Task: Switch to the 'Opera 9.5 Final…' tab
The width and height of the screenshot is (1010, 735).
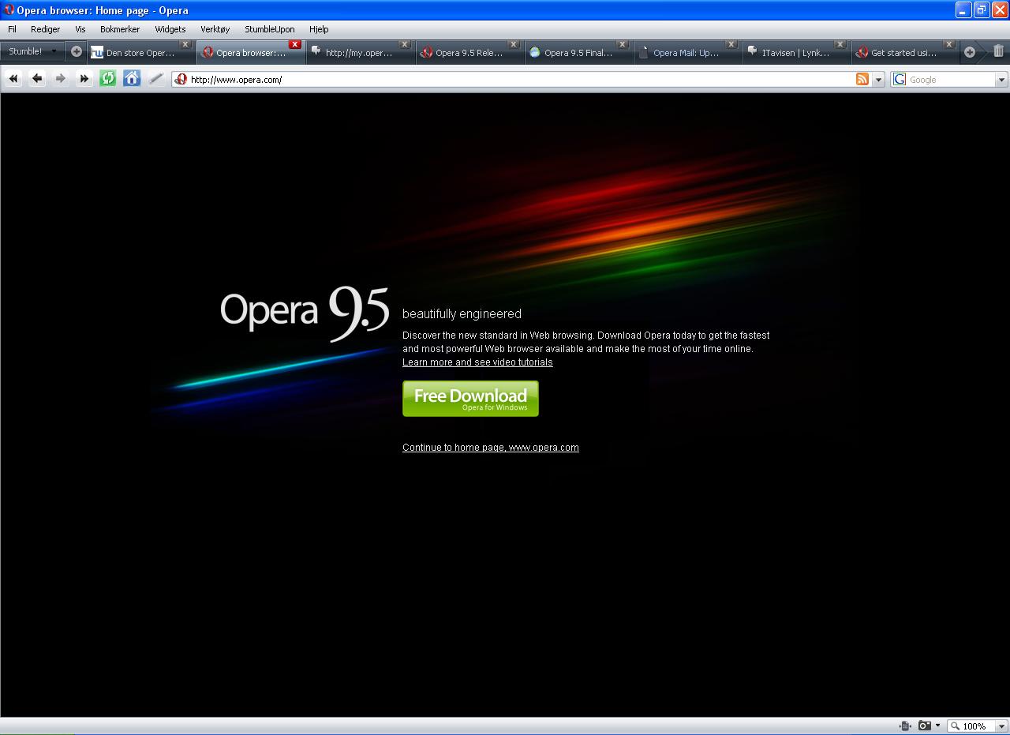Action: pos(578,53)
